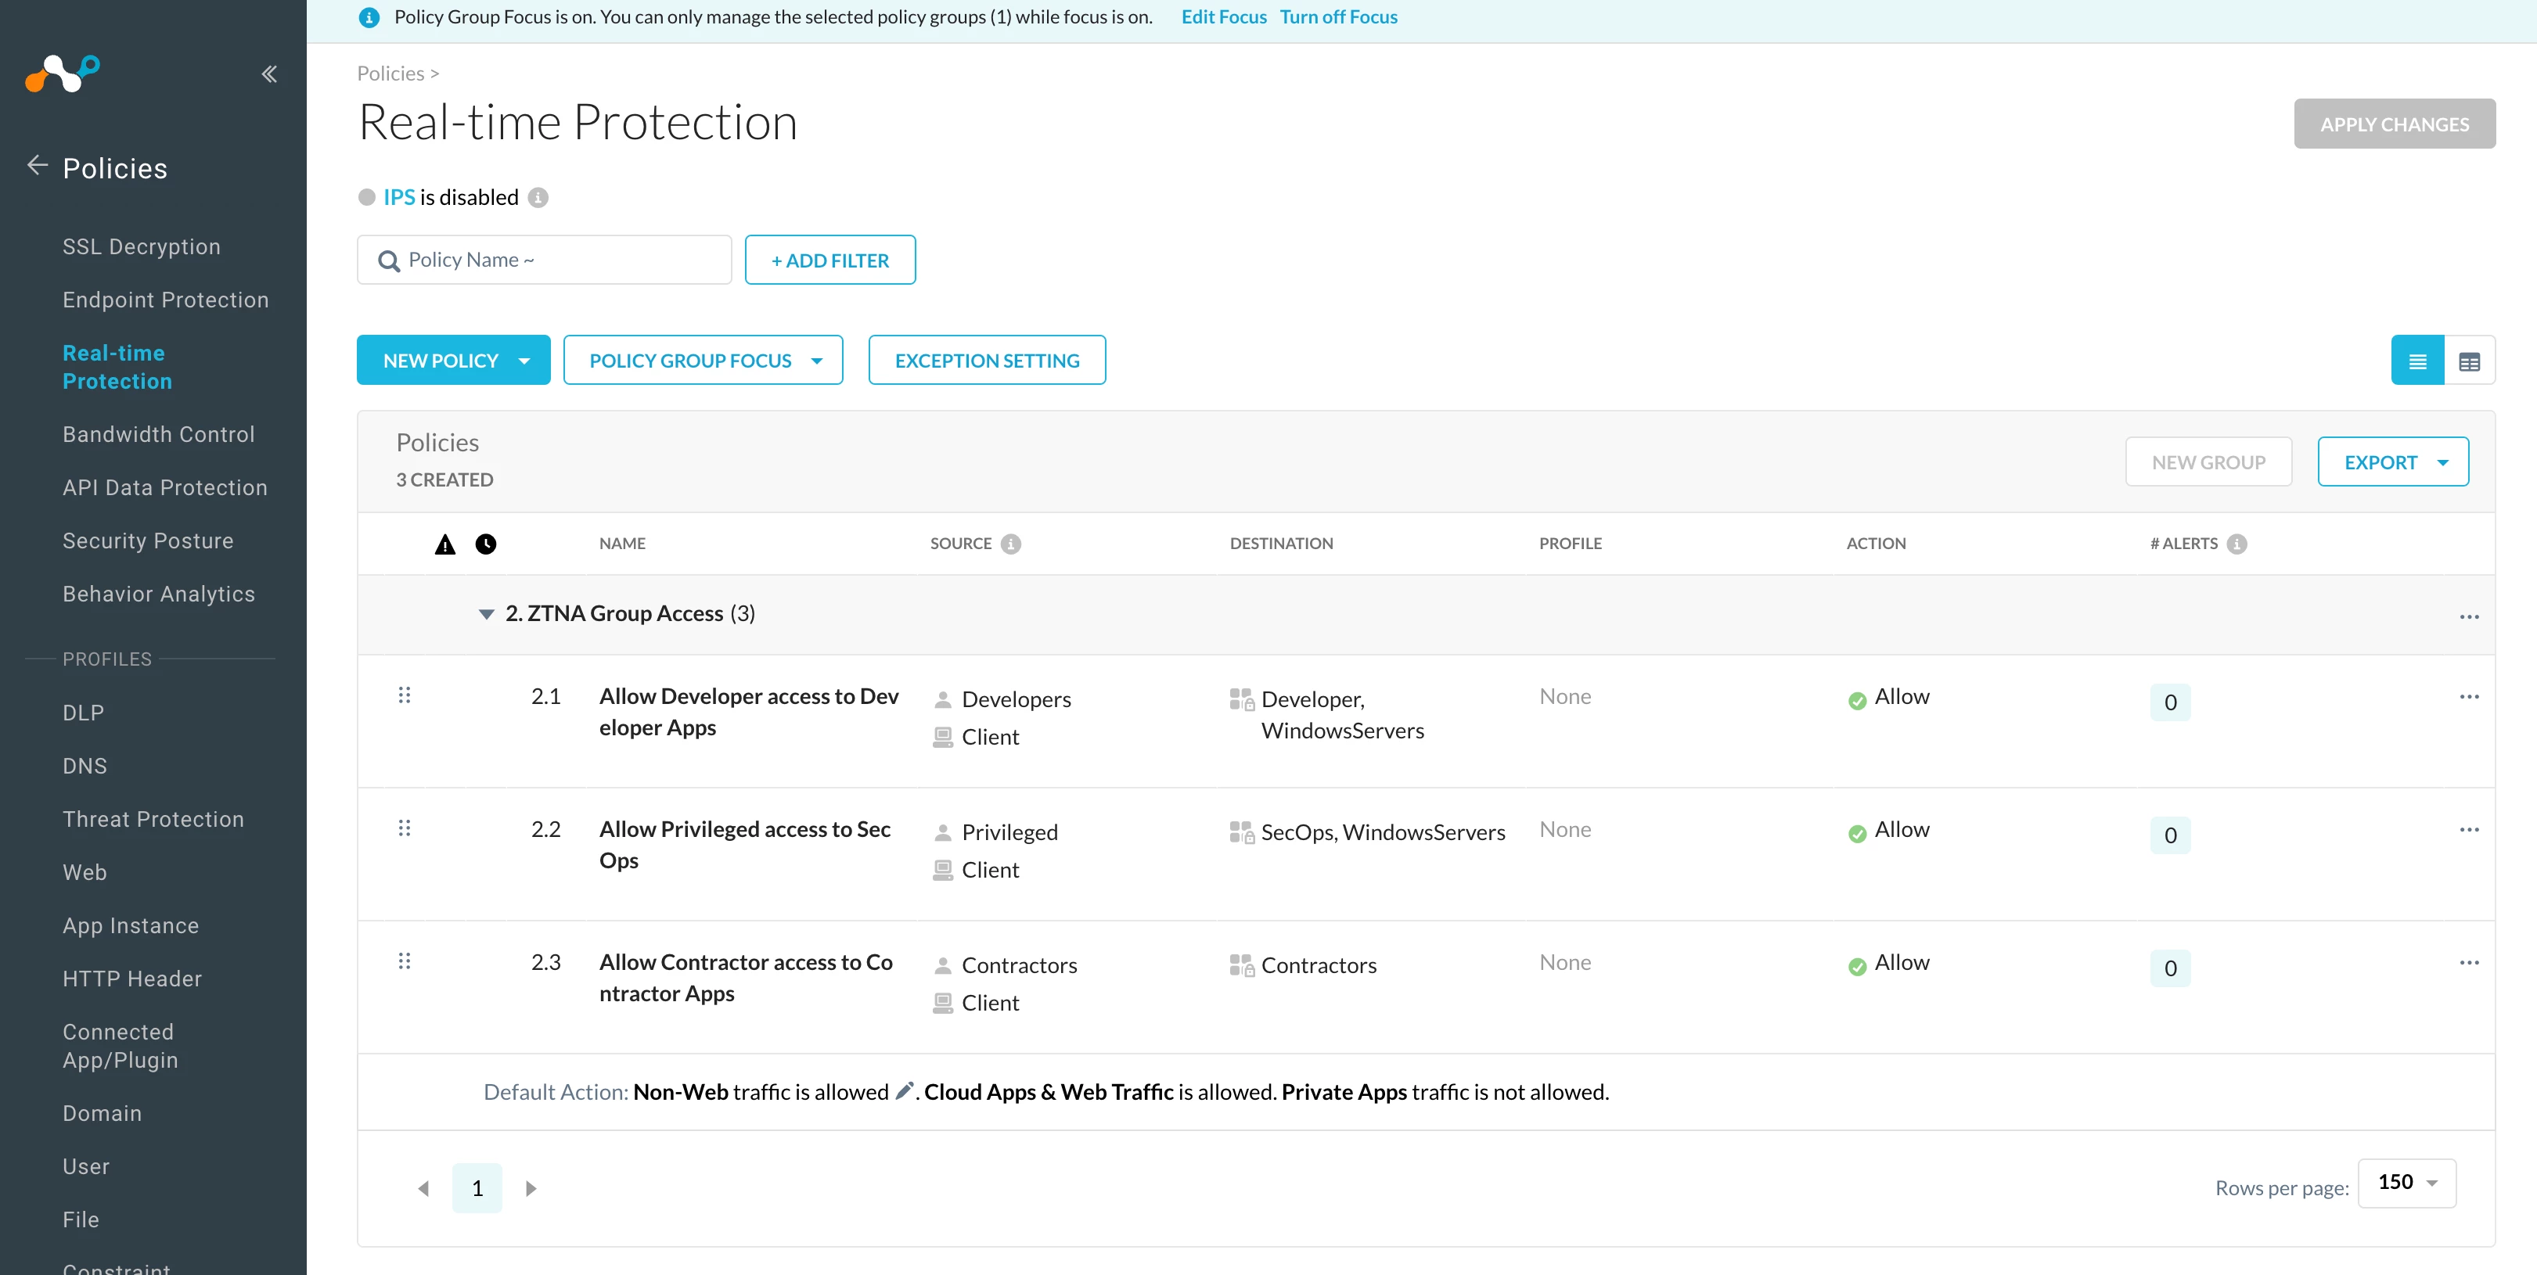The height and width of the screenshot is (1275, 2537).
Task: Click the Source column info icon
Action: (x=1010, y=544)
